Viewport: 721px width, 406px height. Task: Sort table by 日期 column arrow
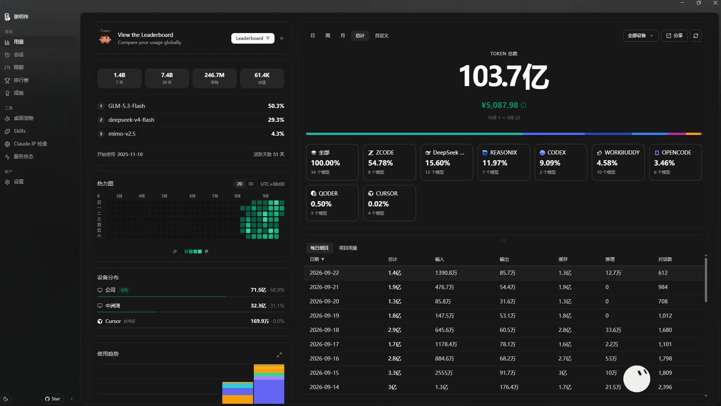pyautogui.click(x=323, y=259)
